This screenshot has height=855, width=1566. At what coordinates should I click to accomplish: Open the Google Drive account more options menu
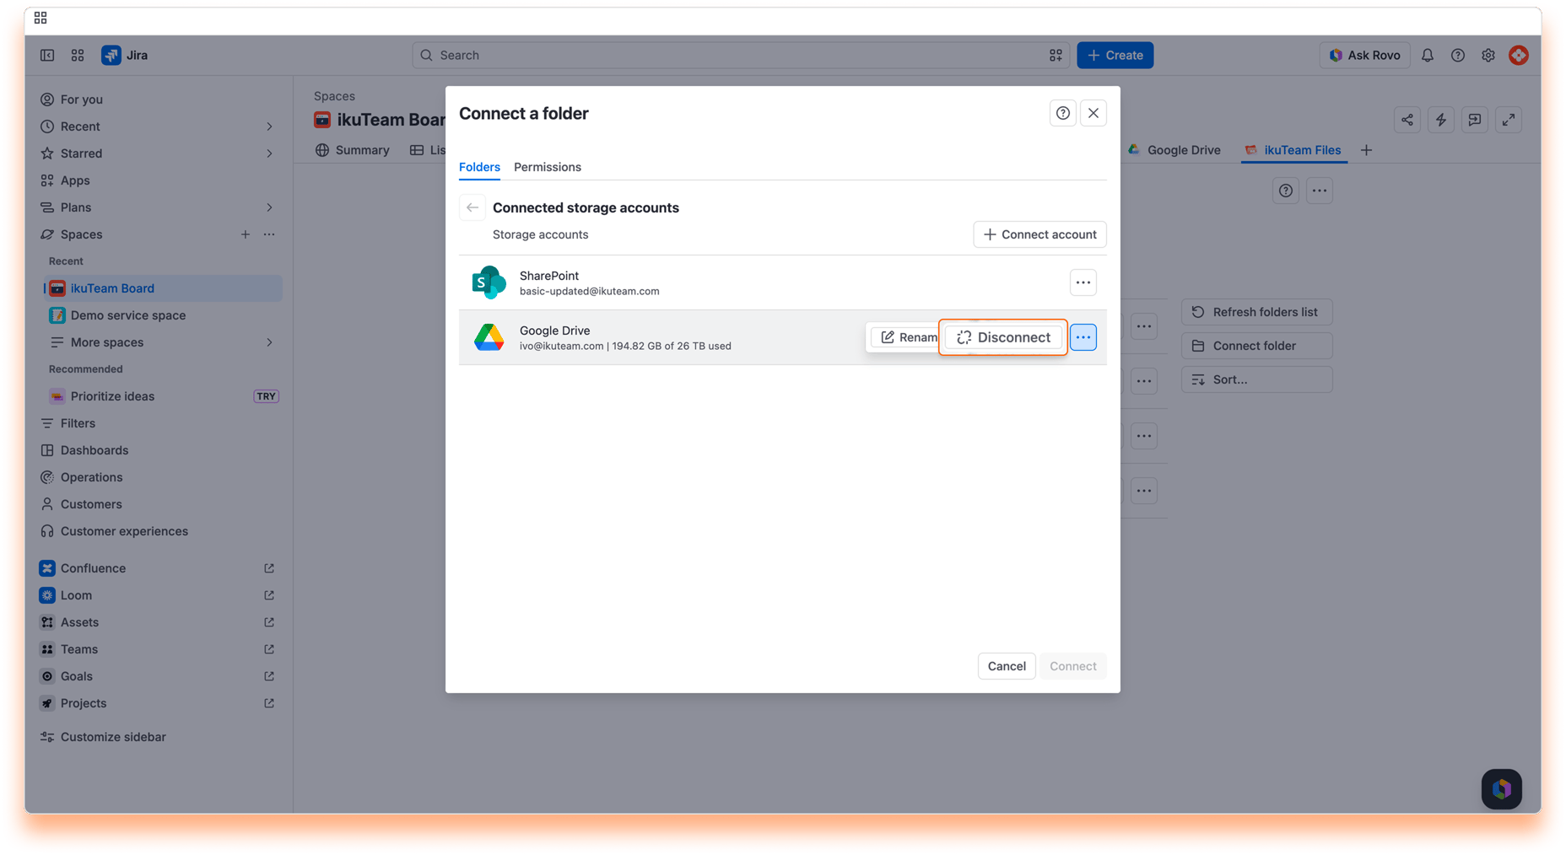[1083, 337]
